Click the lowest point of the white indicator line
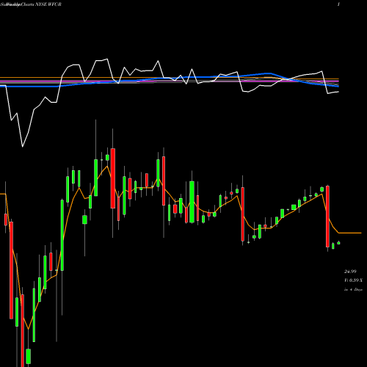 pos(23,147)
